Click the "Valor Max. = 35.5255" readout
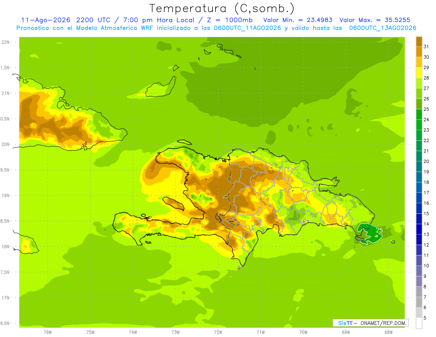The height and width of the screenshot is (337, 436). click(375, 20)
